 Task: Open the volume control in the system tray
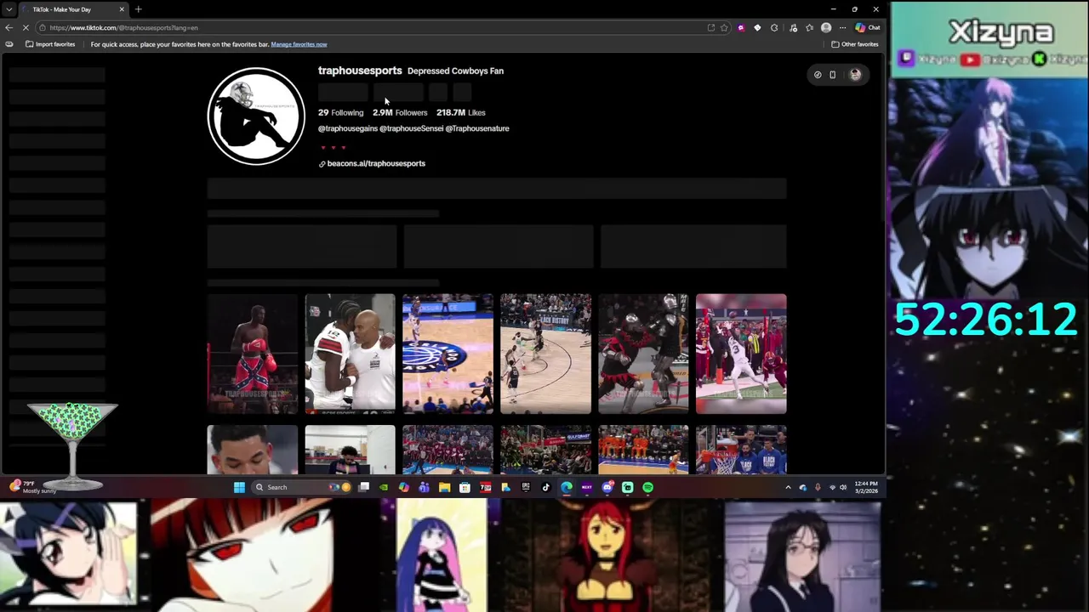(843, 487)
